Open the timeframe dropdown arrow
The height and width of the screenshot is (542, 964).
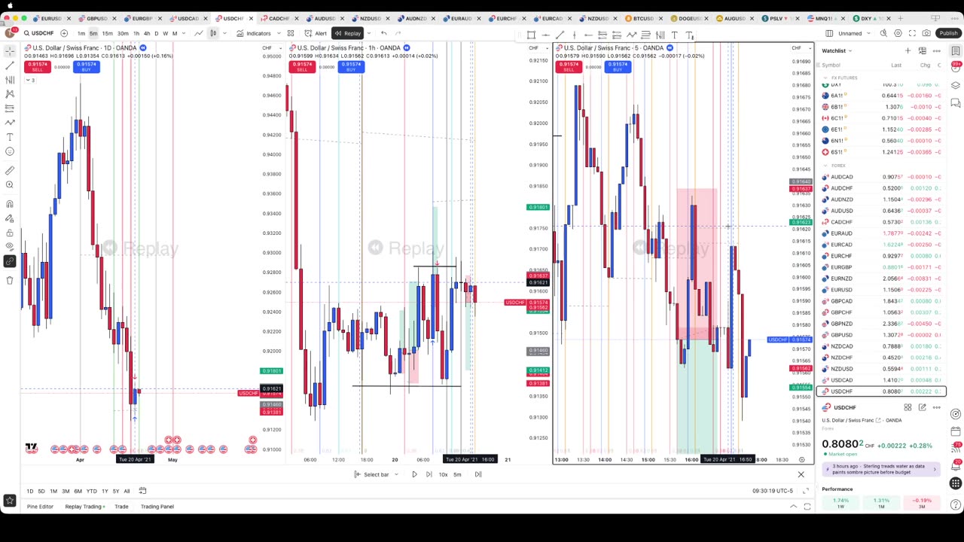185,33
